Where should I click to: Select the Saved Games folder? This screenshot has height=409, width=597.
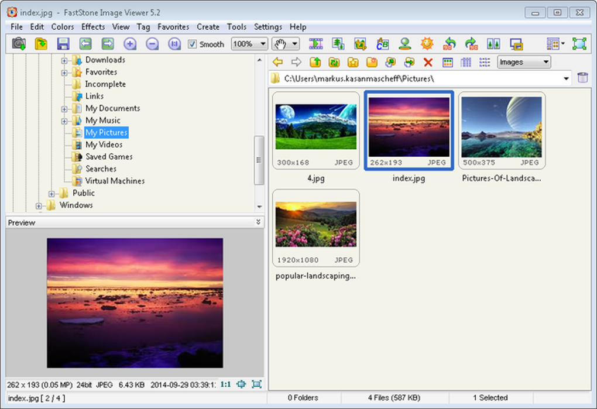pos(109,157)
